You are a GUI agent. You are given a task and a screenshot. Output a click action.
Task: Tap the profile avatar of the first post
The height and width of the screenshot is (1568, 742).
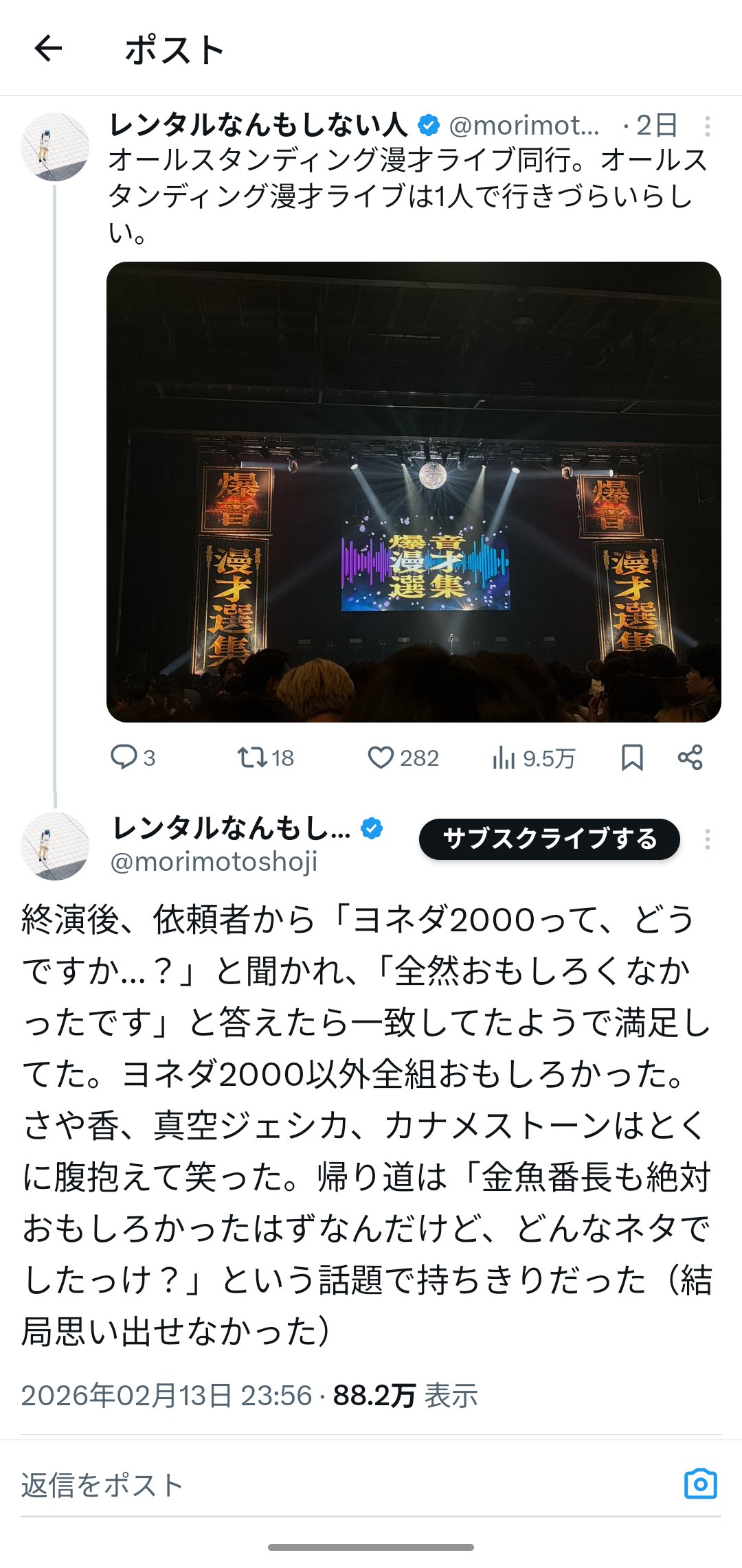coord(55,147)
